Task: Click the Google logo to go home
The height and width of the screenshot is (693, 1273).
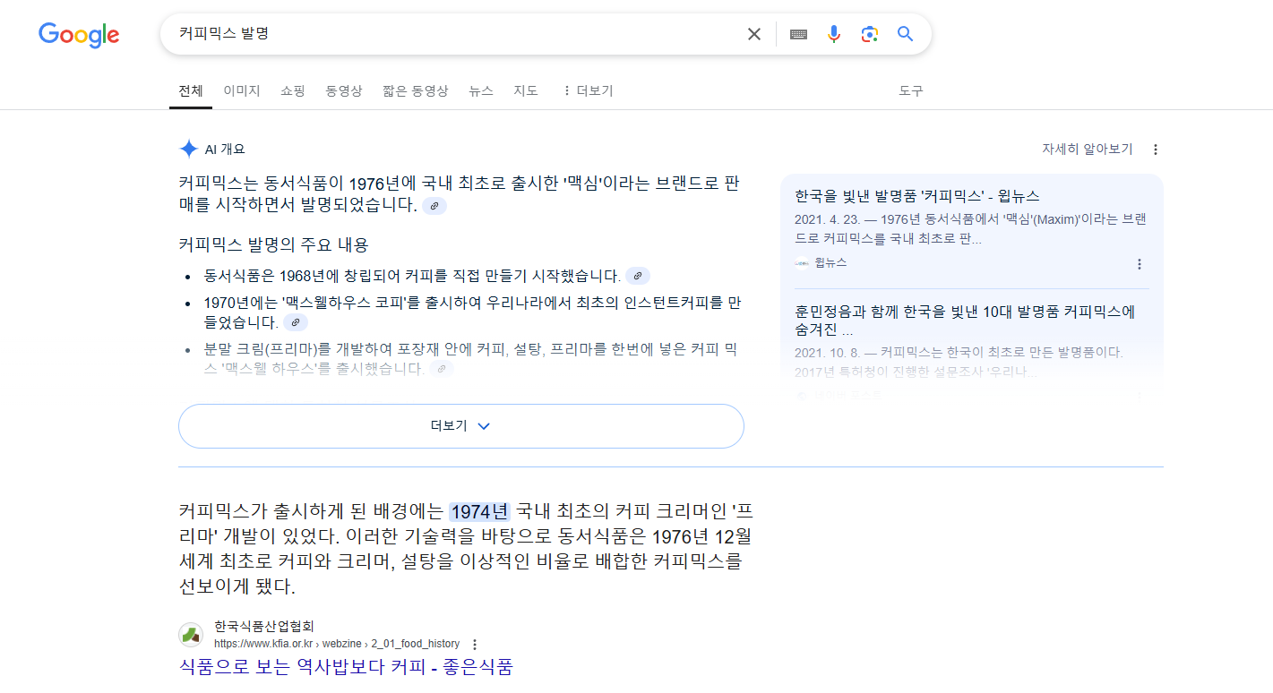Action: click(78, 34)
